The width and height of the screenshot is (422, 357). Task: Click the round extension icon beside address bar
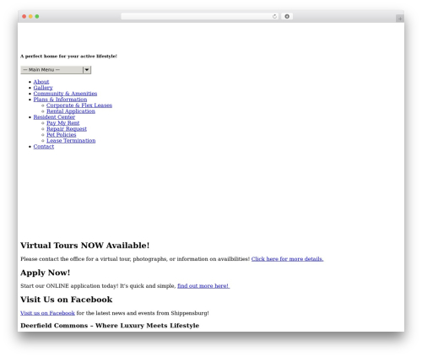(x=287, y=17)
